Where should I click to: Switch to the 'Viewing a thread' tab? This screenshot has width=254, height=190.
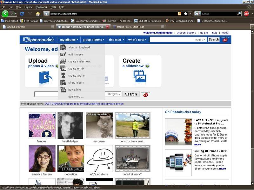click(x=28, y=27)
